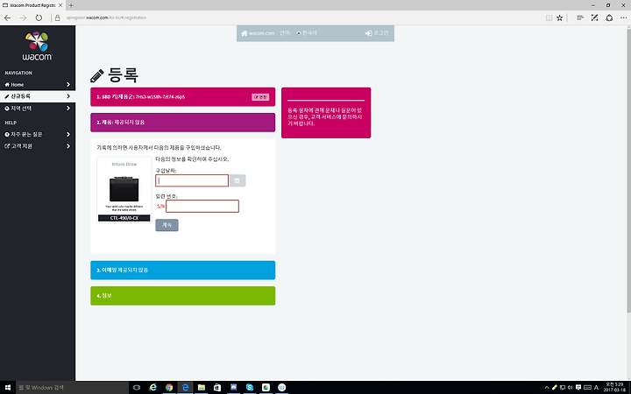
Task: Open a new browser tab plus
Action: [x=71, y=5]
